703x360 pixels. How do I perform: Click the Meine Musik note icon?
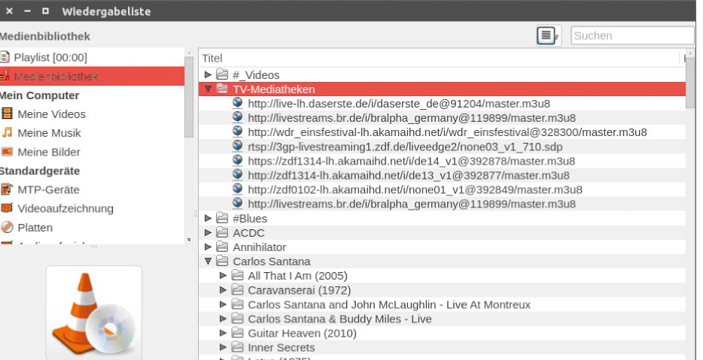7,132
